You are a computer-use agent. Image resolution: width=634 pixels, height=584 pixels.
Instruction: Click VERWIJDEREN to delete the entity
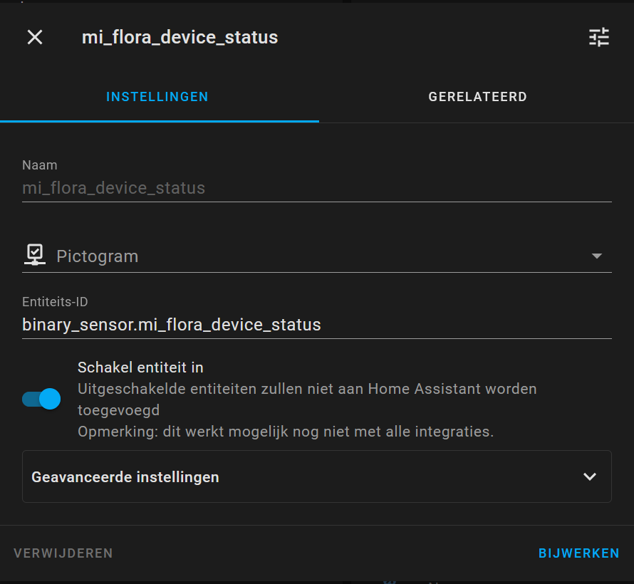point(63,553)
